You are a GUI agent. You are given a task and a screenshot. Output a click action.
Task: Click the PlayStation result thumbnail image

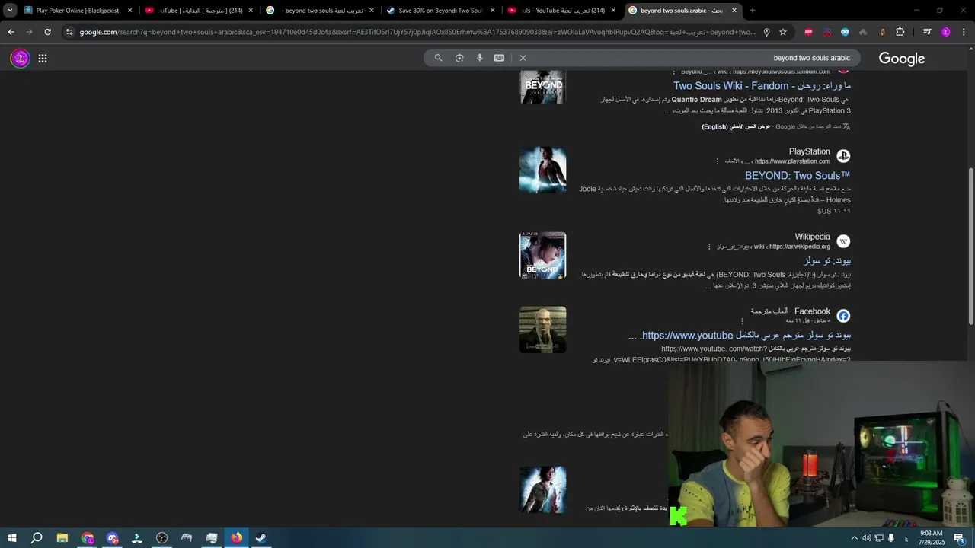(x=543, y=170)
